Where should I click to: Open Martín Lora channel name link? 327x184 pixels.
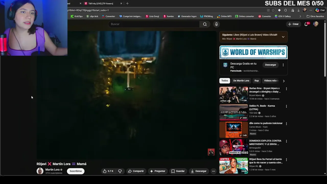pos(52,170)
